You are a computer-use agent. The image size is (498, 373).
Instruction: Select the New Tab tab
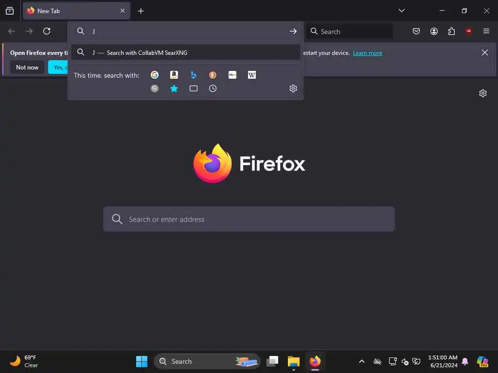(76, 11)
